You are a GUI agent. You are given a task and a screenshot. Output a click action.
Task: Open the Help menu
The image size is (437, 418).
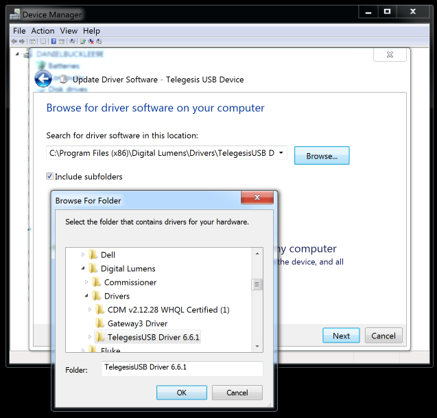pyautogui.click(x=91, y=31)
